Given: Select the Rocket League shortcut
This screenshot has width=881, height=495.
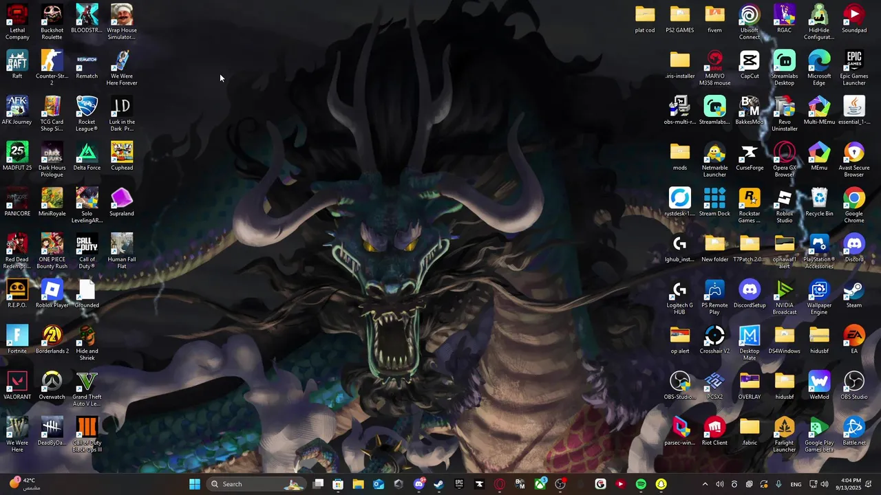Looking at the screenshot, I should 87,113.
